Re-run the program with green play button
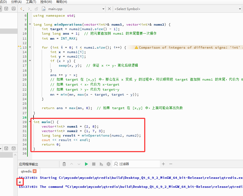243x196 pixels. click(x=86, y=164)
